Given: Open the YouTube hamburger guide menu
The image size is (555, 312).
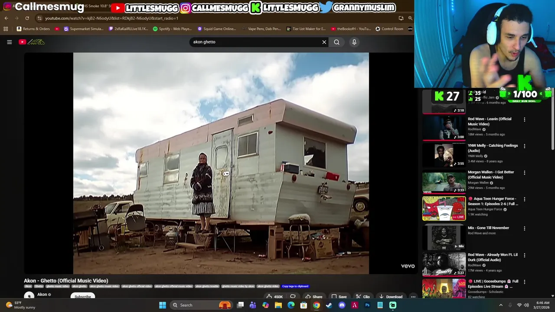Looking at the screenshot, I should click(x=9, y=42).
